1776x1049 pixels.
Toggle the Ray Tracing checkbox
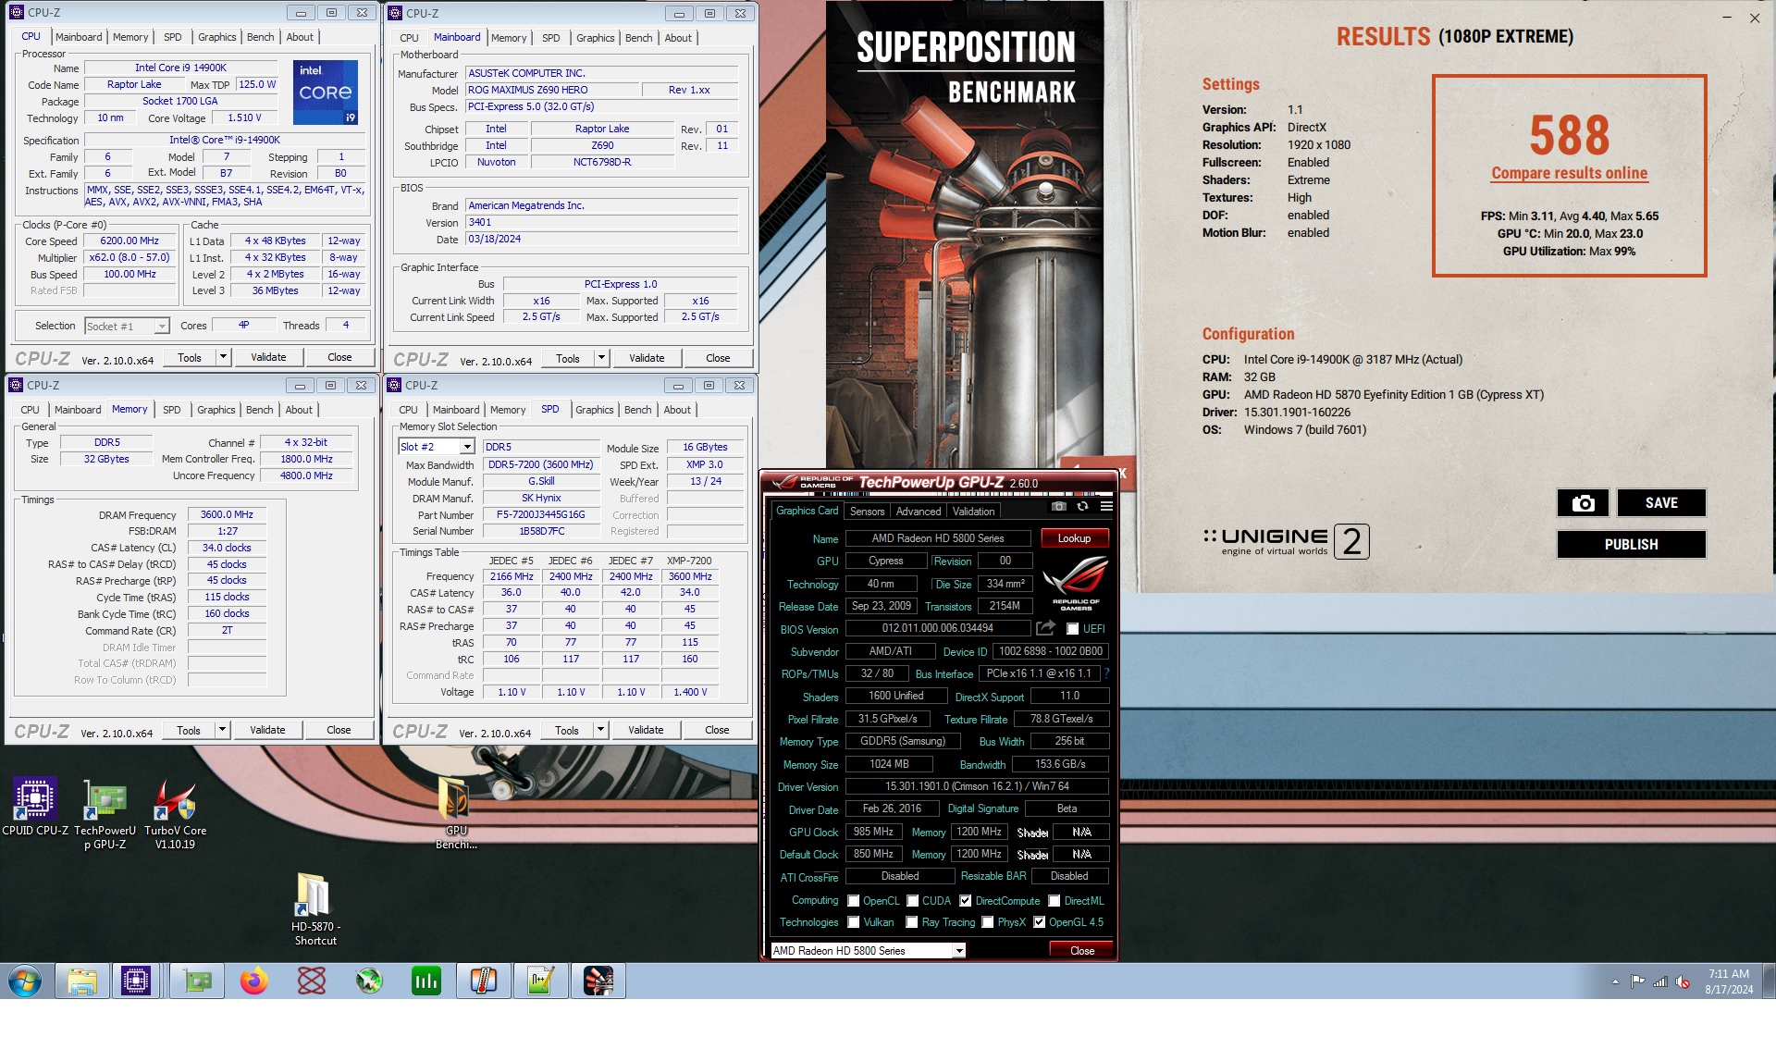[912, 922]
